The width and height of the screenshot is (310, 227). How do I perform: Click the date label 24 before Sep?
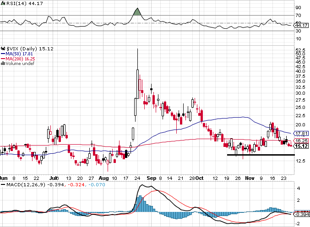pos(137,178)
